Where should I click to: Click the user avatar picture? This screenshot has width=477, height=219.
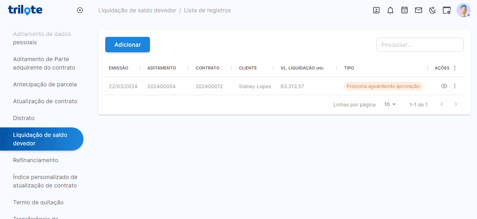click(463, 10)
